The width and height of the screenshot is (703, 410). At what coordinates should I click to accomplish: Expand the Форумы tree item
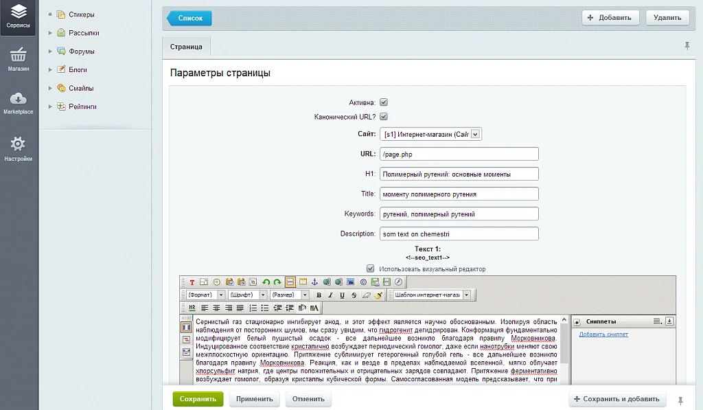(50, 51)
